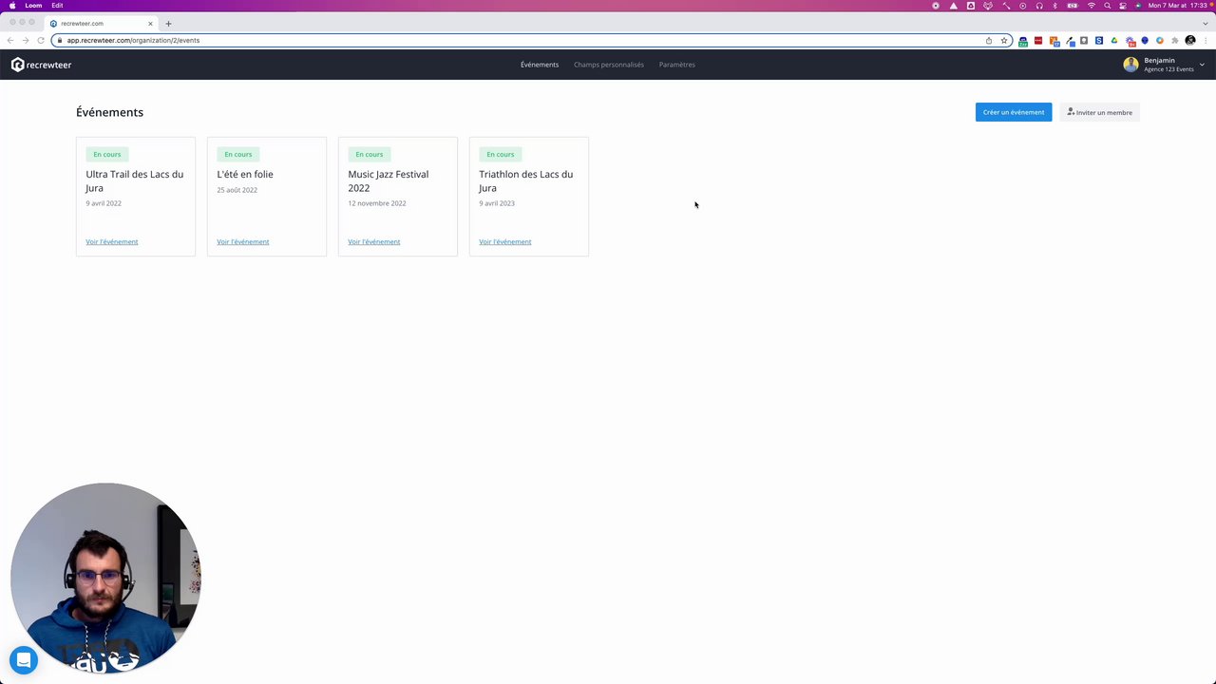This screenshot has height=684, width=1216.
Task: Click the date 9 avril 2023
Action: coord(497,203)
